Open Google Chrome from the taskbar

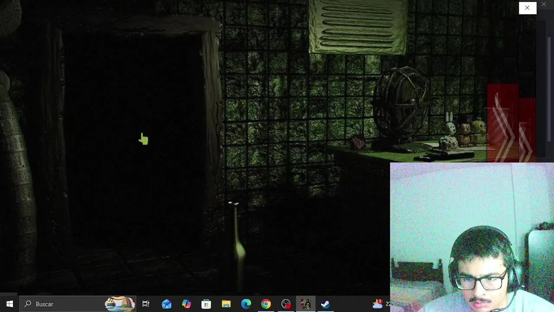pyautogui.click(x=266, y=304)
